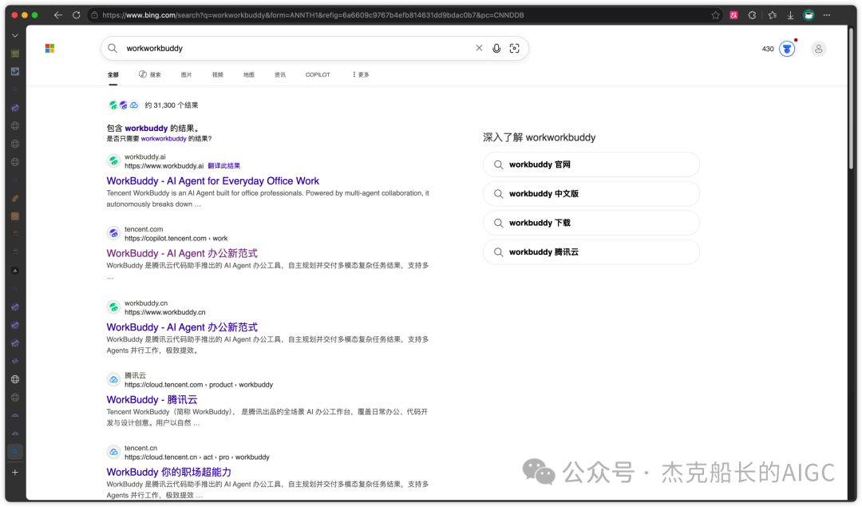Open purple visited 'WorkBuddy - AI Agent 办公新范式' result

(x=182, y=254)
